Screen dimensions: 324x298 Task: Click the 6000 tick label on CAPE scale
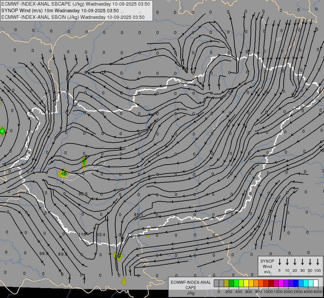318,292
